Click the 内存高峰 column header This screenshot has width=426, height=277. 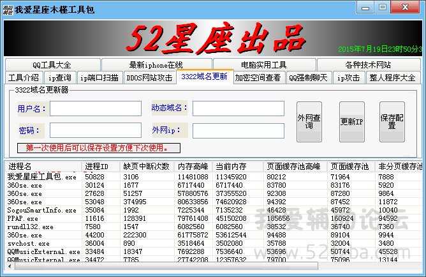point(193,167)
